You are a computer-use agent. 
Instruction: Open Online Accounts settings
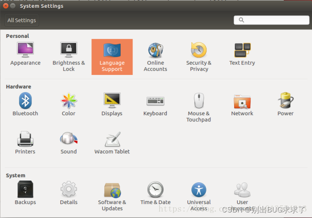pyautogui.click(x=155, y=57)
